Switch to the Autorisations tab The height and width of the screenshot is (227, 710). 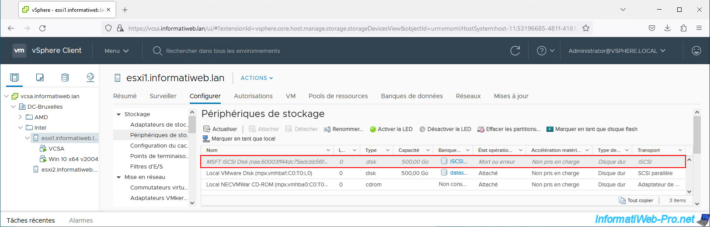coord(253,96)
